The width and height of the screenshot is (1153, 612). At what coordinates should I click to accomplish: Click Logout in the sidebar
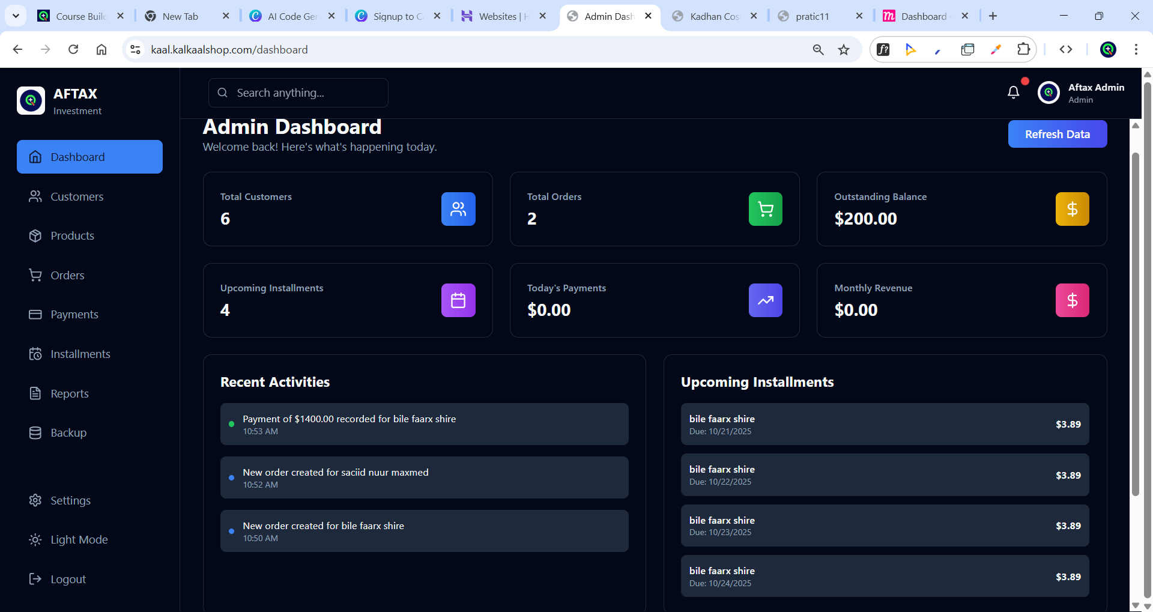point(68,578)
